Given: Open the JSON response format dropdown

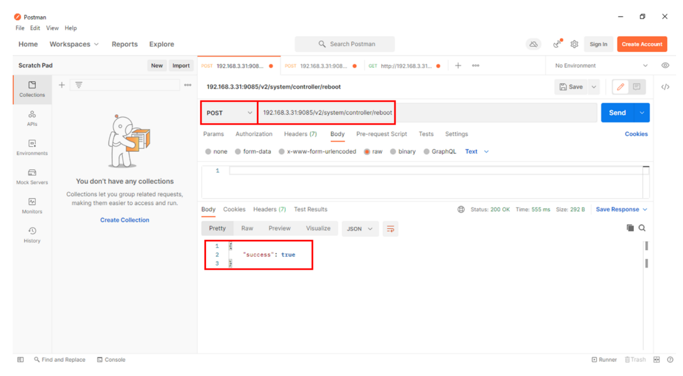Looking at the screenshot, I should tap(360, 229).
